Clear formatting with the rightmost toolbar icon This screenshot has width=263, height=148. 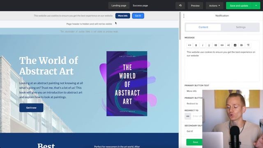[x=248, y=45]
